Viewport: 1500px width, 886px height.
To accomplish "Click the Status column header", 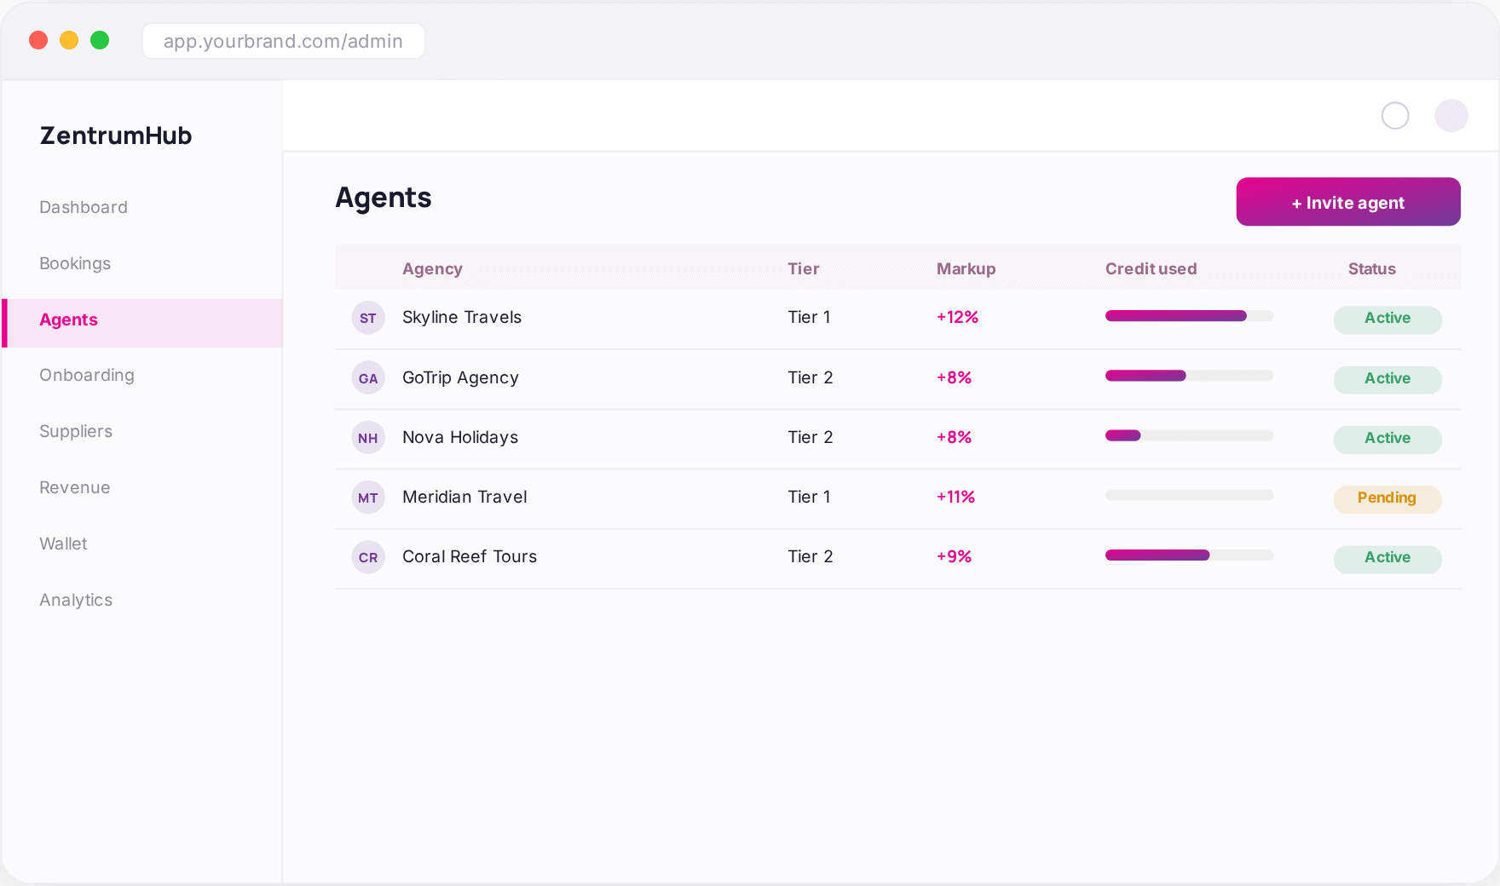I will click(1371, 269).
